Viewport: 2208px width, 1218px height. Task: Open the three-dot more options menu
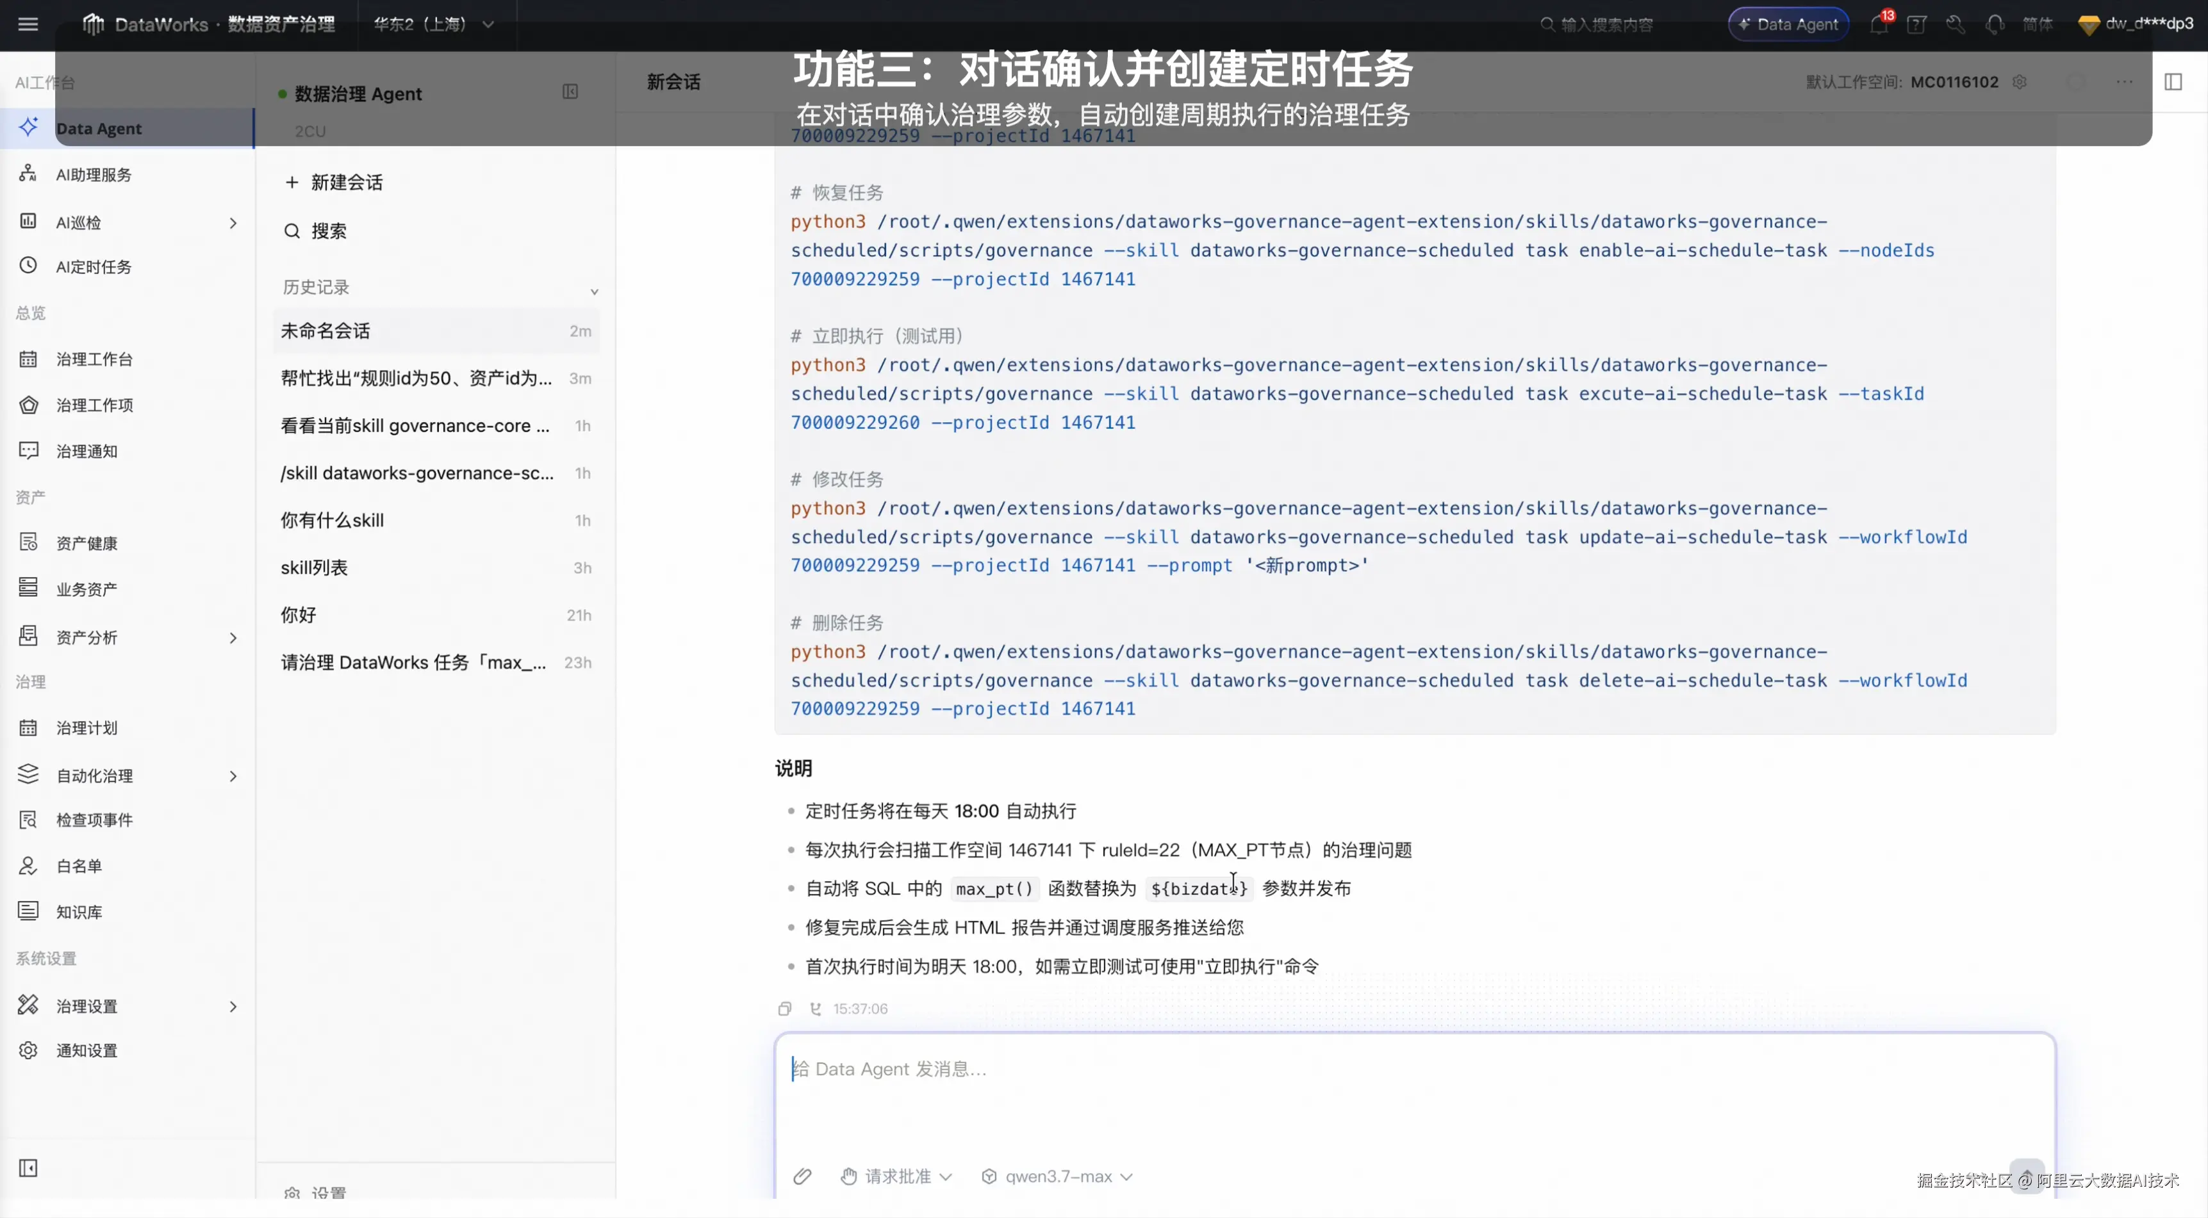coord(2124,82)
